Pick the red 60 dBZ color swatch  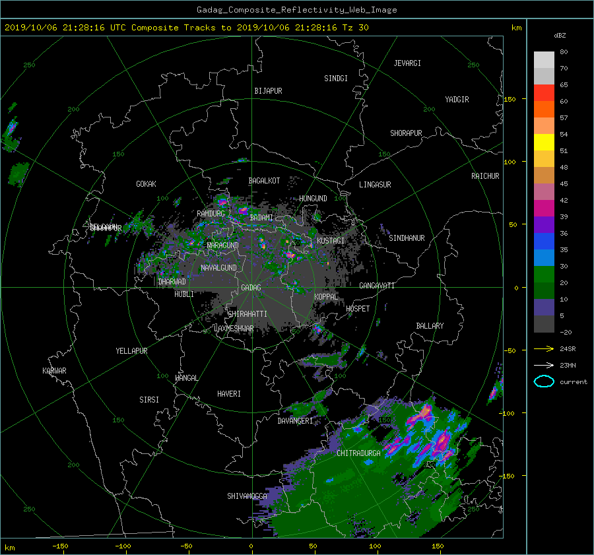coord(544,93)
